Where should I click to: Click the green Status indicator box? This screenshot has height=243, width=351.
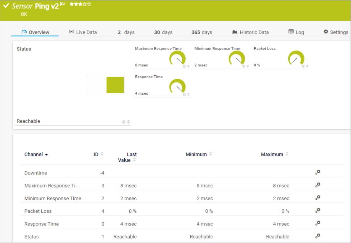pyautogui.click(x=115, y=85)
